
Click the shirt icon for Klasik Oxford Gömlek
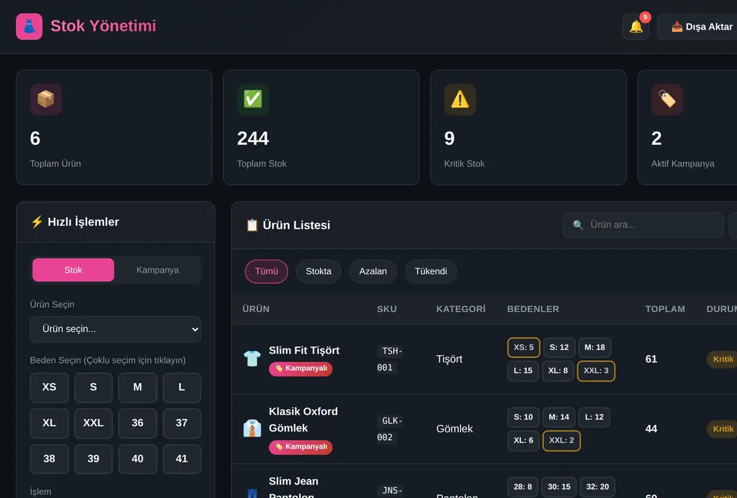pos(252,429)
